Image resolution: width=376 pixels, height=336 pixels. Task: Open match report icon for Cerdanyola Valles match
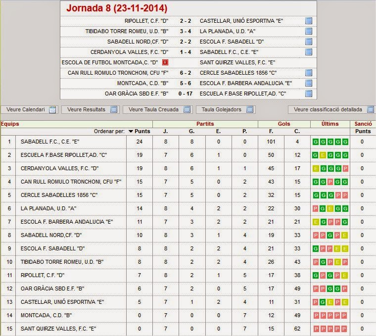click(x=309, y=52)
